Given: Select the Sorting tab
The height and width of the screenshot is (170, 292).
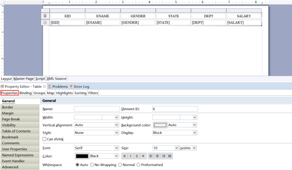Looking at the screenshot, I should point(80,93).
